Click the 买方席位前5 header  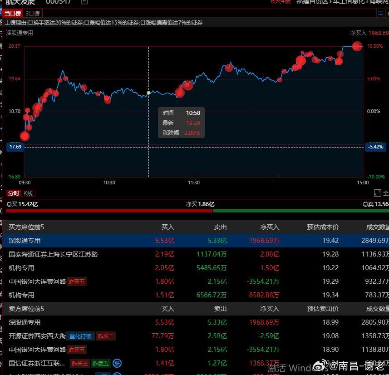[x=26, y=227]
